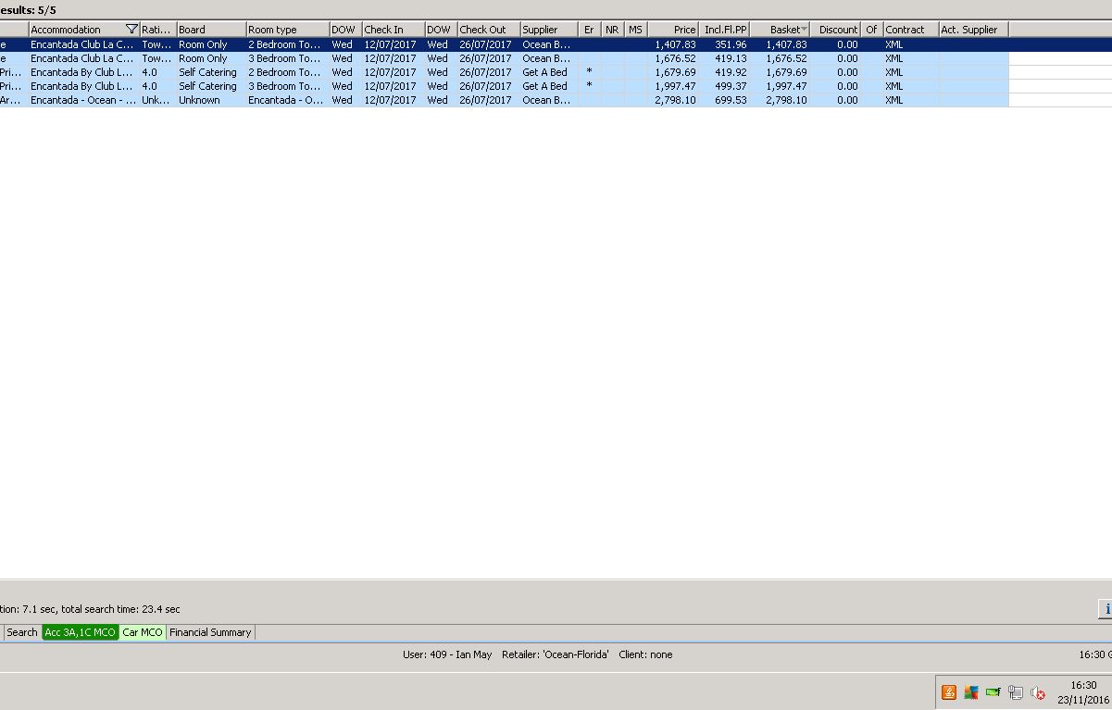Switch to the Car MCO tab
Screen dimensions: 1112x710
point(143,632)
